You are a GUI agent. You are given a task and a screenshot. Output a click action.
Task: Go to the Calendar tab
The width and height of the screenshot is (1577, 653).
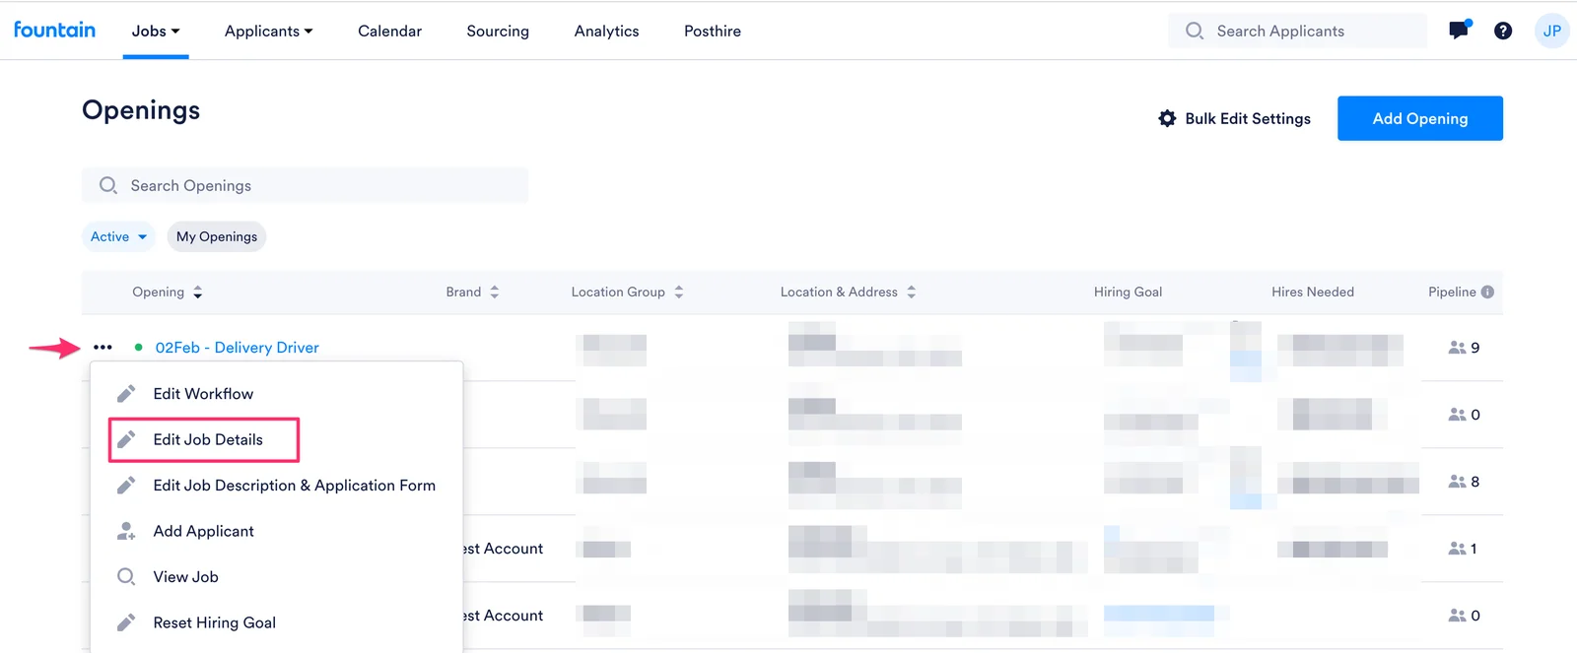(x=390, y=31)
